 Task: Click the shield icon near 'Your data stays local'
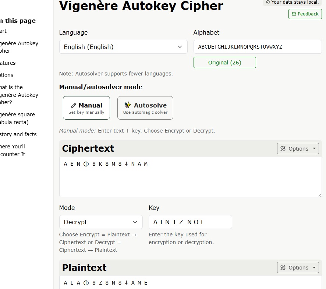click(x=268, y=2)
